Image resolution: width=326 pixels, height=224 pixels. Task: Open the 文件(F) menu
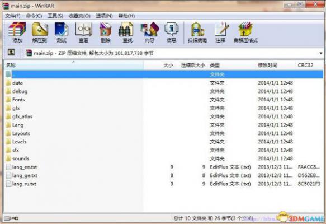point(13,16)
